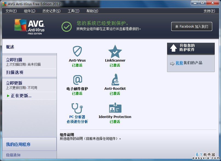Click the AVG logo in header
The height and width of the screenshot is (161, 221).
[30, 26]
